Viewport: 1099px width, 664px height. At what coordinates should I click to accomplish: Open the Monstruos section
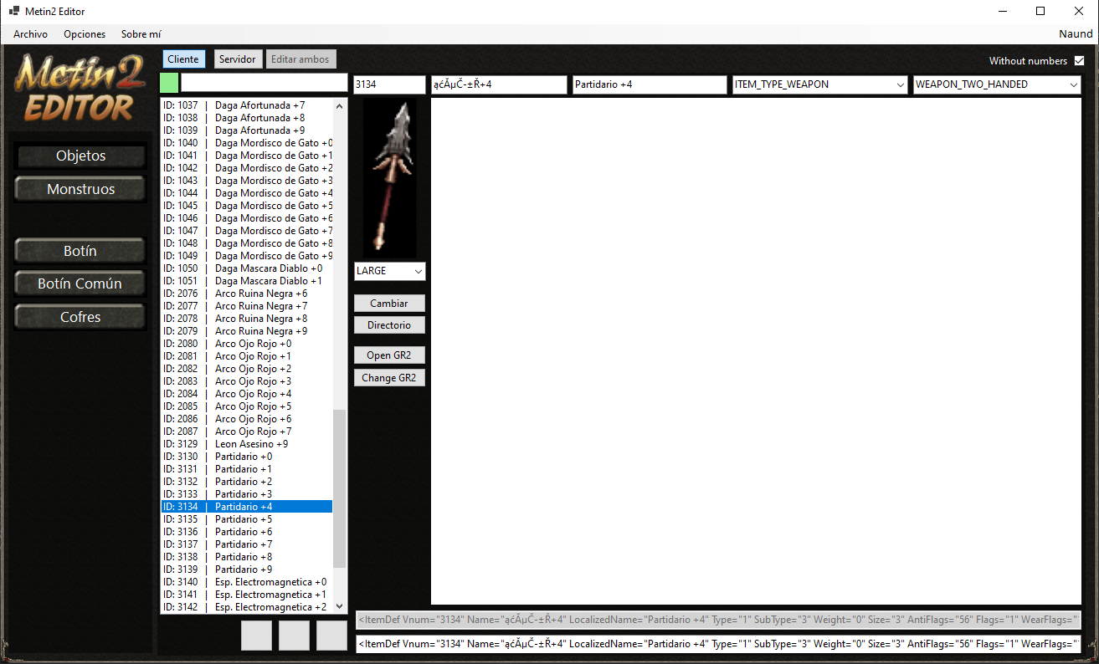pos(80,189)
